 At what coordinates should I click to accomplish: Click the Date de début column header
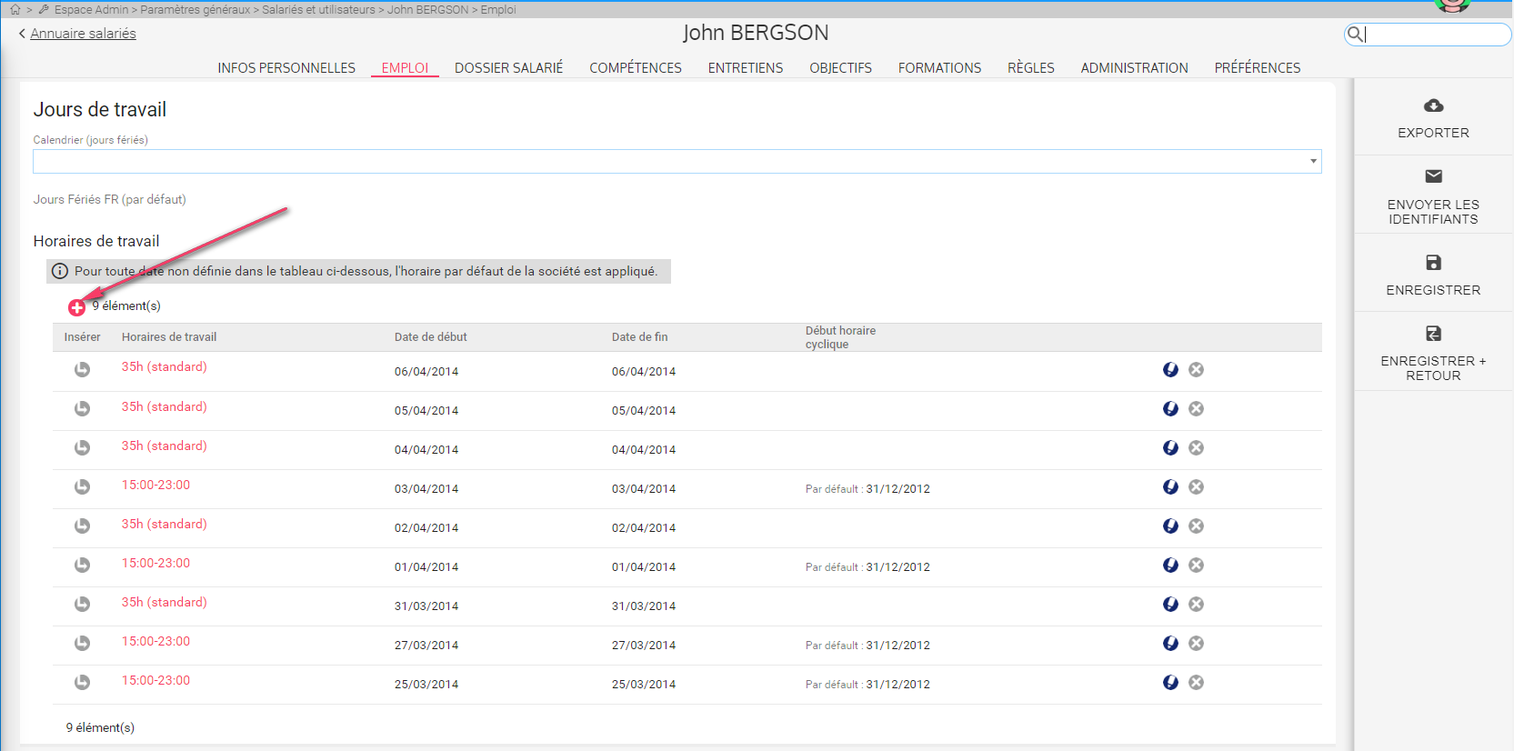coord(431,337)
